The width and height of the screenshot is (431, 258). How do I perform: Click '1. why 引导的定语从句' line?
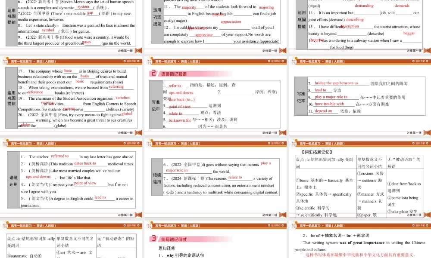[181, 255]
